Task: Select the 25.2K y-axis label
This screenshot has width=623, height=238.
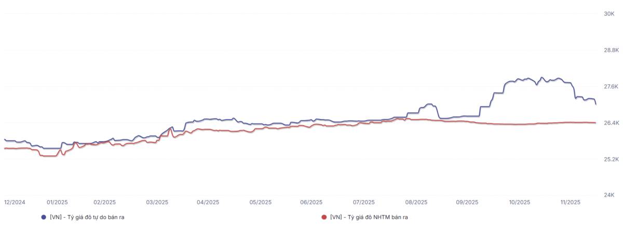Action: click(607, 159)
